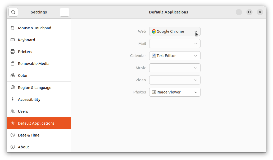Screen dimensions: 273x160
Task: Click the Color palette icon in sidebar
Action: click(13, 75)
